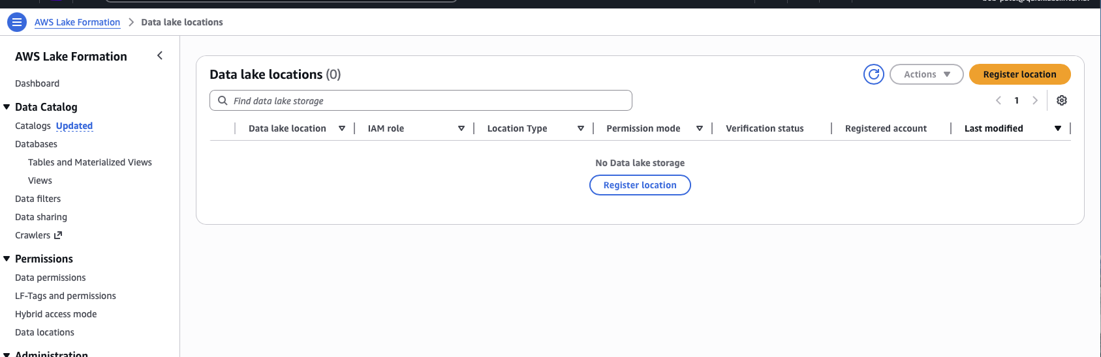Open LF-Tags and permissions

coord(65,296)
